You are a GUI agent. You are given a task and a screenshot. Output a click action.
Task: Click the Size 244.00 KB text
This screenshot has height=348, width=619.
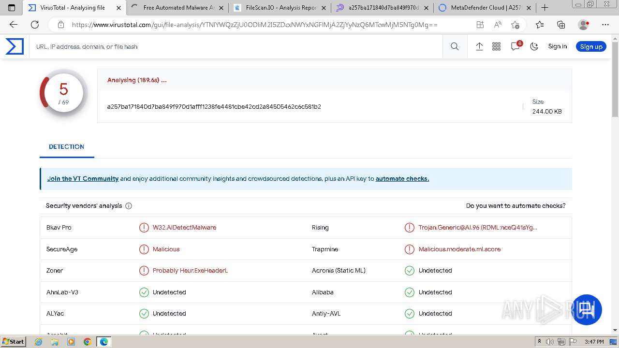[547, 106]
